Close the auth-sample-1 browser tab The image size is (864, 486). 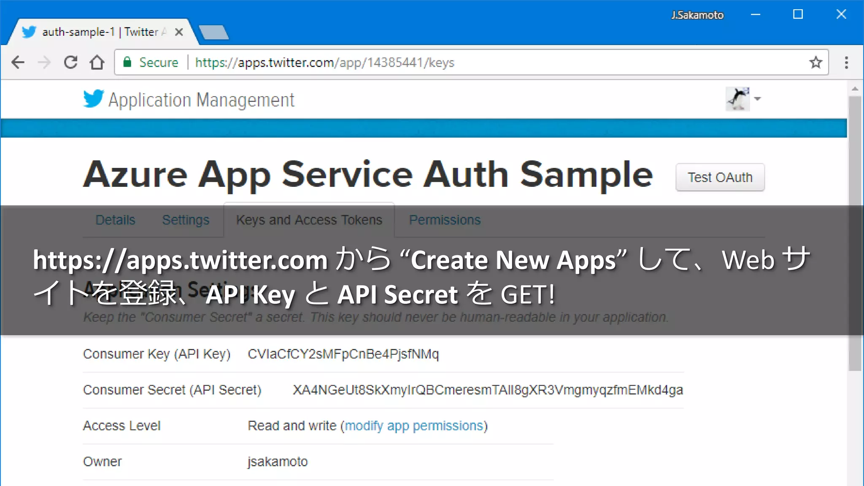179,32
